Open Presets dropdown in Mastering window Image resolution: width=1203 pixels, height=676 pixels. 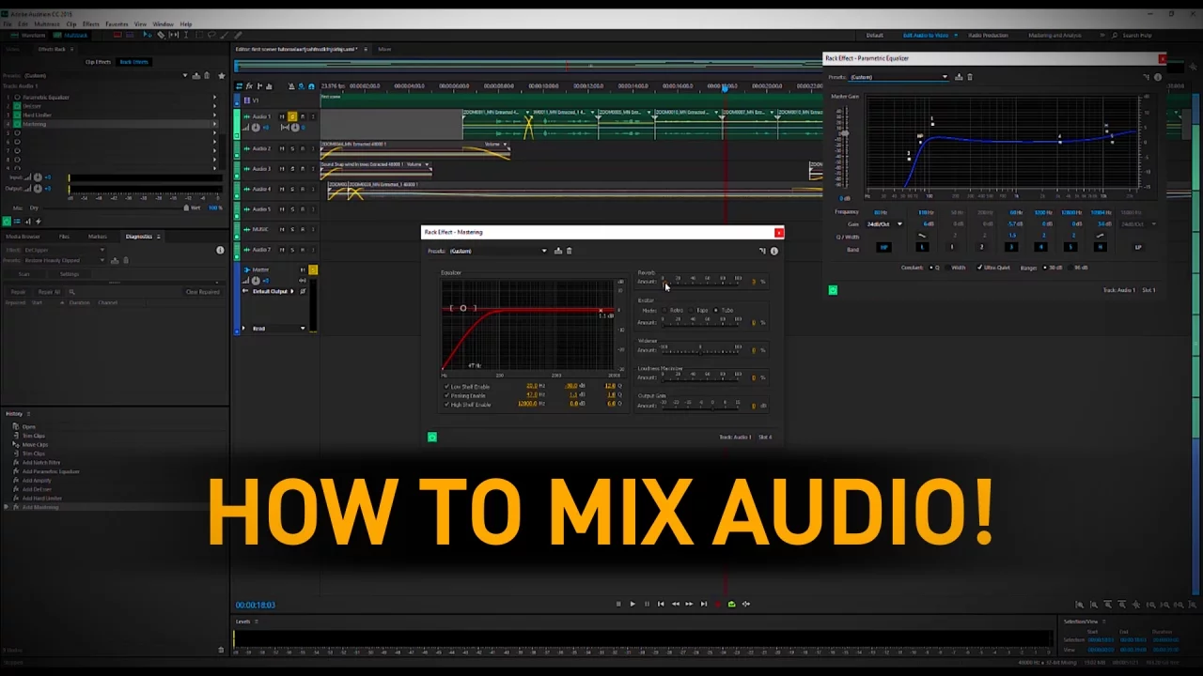[x=498, y=251]
